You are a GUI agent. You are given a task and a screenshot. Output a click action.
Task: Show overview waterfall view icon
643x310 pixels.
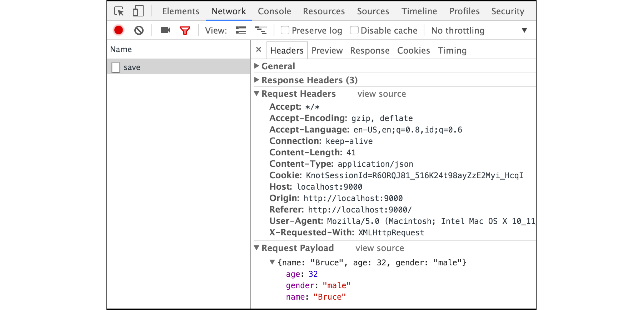(261, 30)
